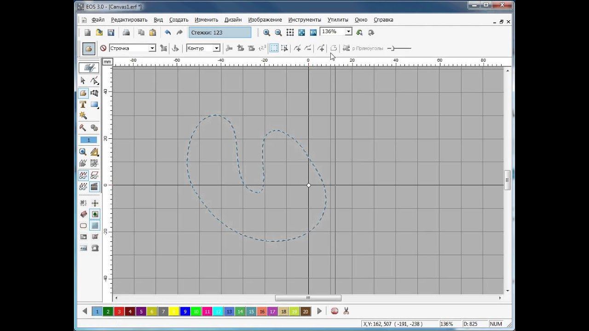The height and width of the screenshot is (331, 589).
Task: Select the blue color swatch 9
Action: coord(185,311)
